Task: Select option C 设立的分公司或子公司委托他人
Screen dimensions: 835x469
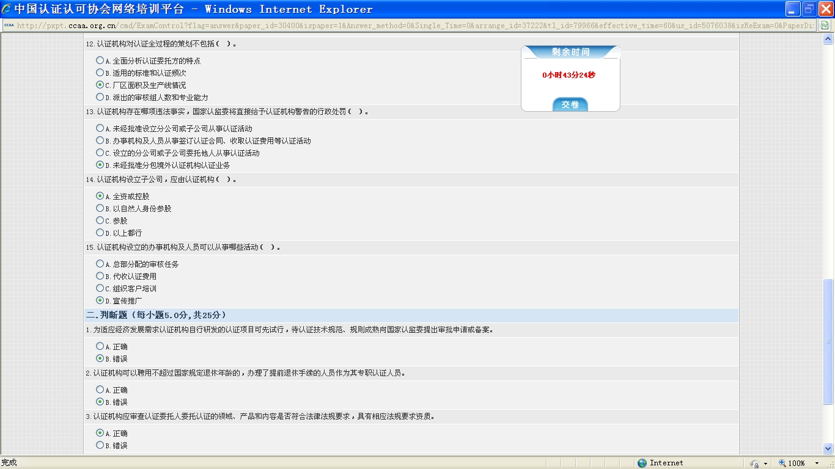Action: tap(100, 153)
